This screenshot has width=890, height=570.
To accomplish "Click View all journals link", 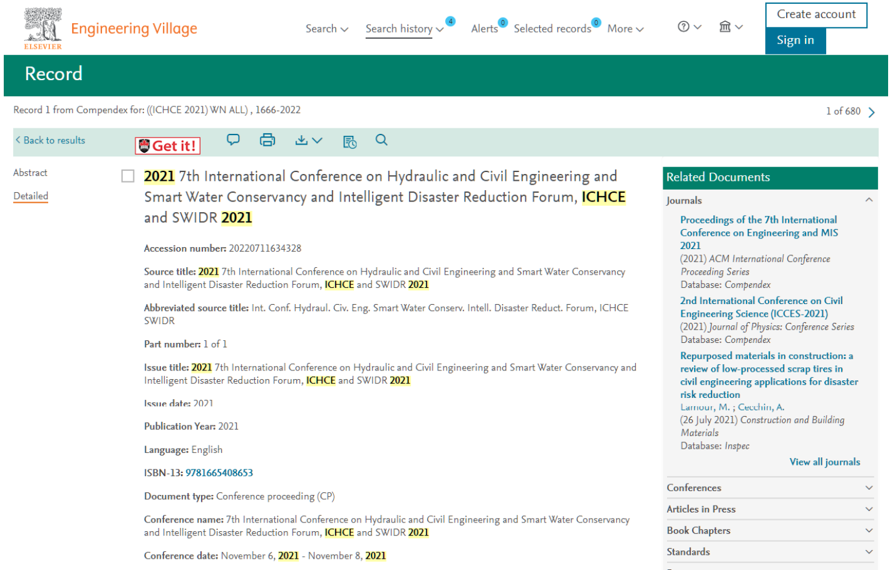I will point(825,462).
